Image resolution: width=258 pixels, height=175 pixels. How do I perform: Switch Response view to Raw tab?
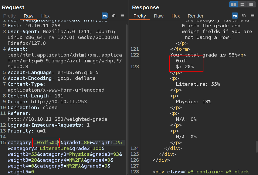coord(159,16)
